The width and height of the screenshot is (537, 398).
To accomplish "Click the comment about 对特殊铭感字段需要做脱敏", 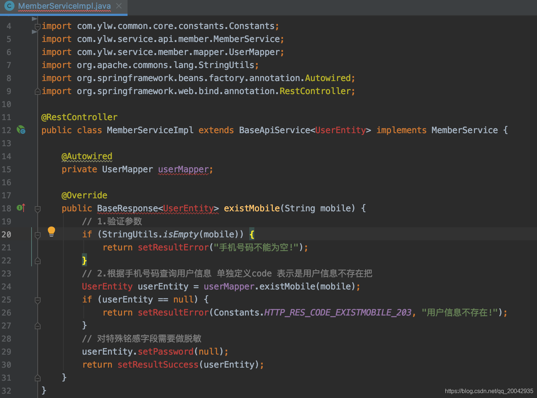I will [142, 339].
